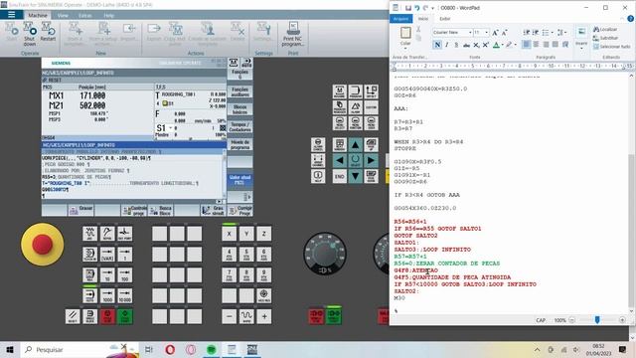Select the 1000 increment key
This screenshot has height=358, width=636.
click(107, 295)
